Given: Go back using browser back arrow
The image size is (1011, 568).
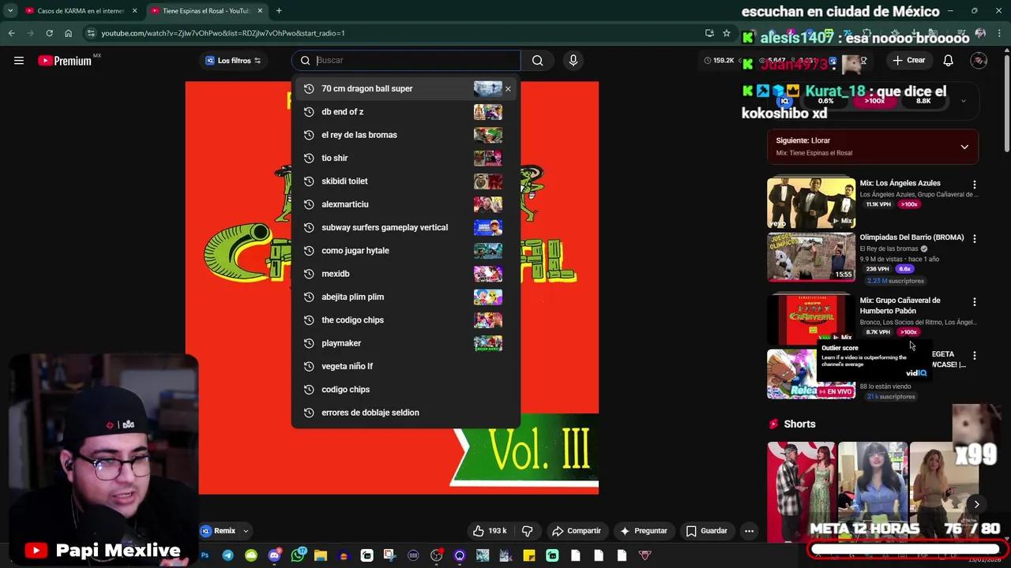Looking at the screenshot, I should [11, 33].
